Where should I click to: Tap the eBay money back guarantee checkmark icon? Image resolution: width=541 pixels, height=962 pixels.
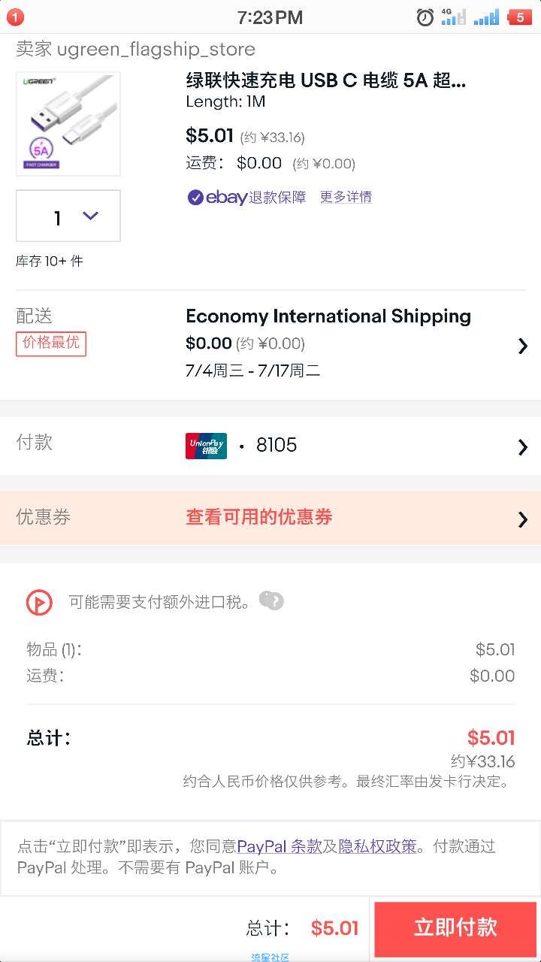195,197
